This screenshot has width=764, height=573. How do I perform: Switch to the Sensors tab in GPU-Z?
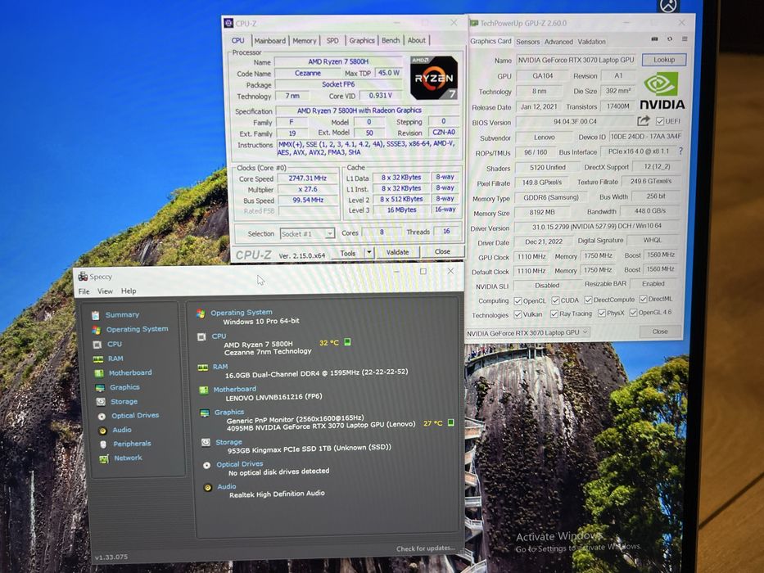pyautogui.click(x=527, y=42)
